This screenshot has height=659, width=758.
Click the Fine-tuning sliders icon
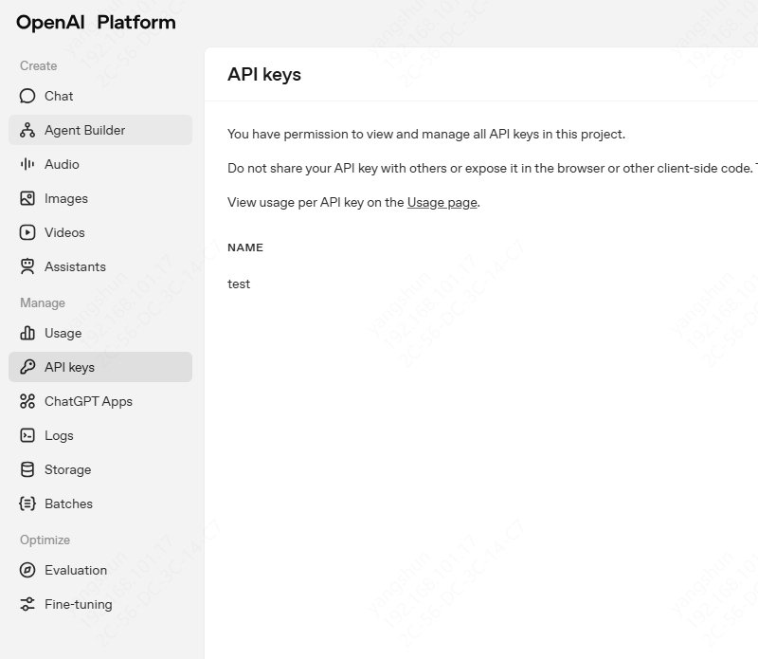pyautogui.click(x=27, y=604)
